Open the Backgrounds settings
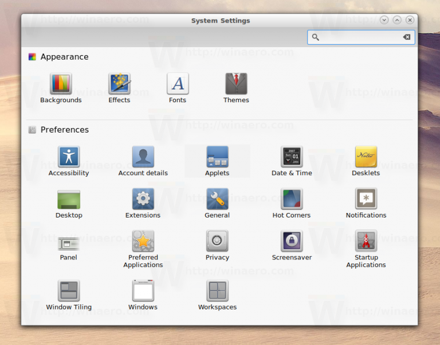Image resolution: width=440 pixels, height=345 pixels. click(x=61, y=84)
